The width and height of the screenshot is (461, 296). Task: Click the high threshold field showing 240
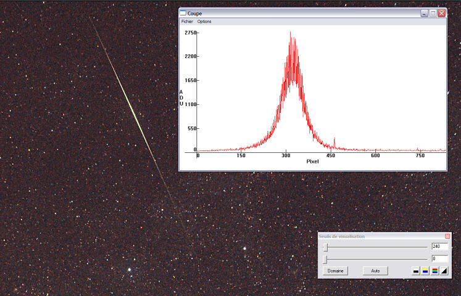[x=440, y=247]
